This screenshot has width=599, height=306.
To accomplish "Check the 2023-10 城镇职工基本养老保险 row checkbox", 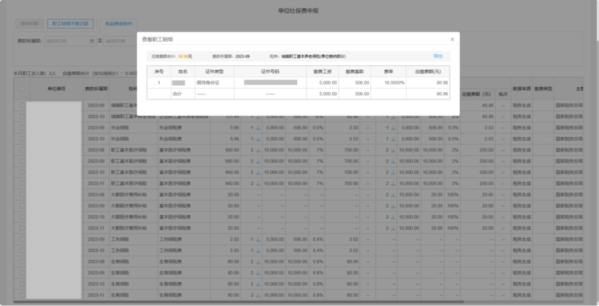I will click(22, 116).
